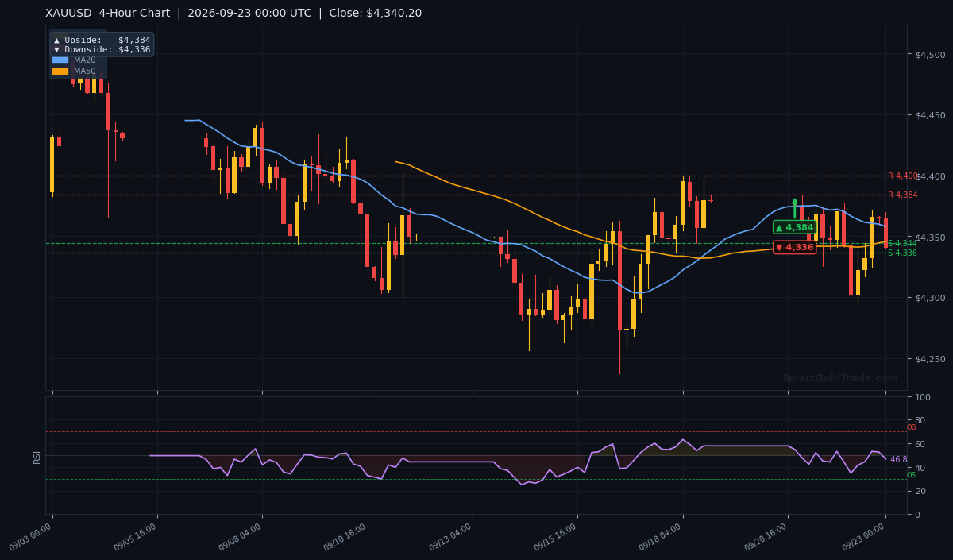Click the 'OB' overbought label on RSI panel
953x560 pixels.
pos(911,427)
